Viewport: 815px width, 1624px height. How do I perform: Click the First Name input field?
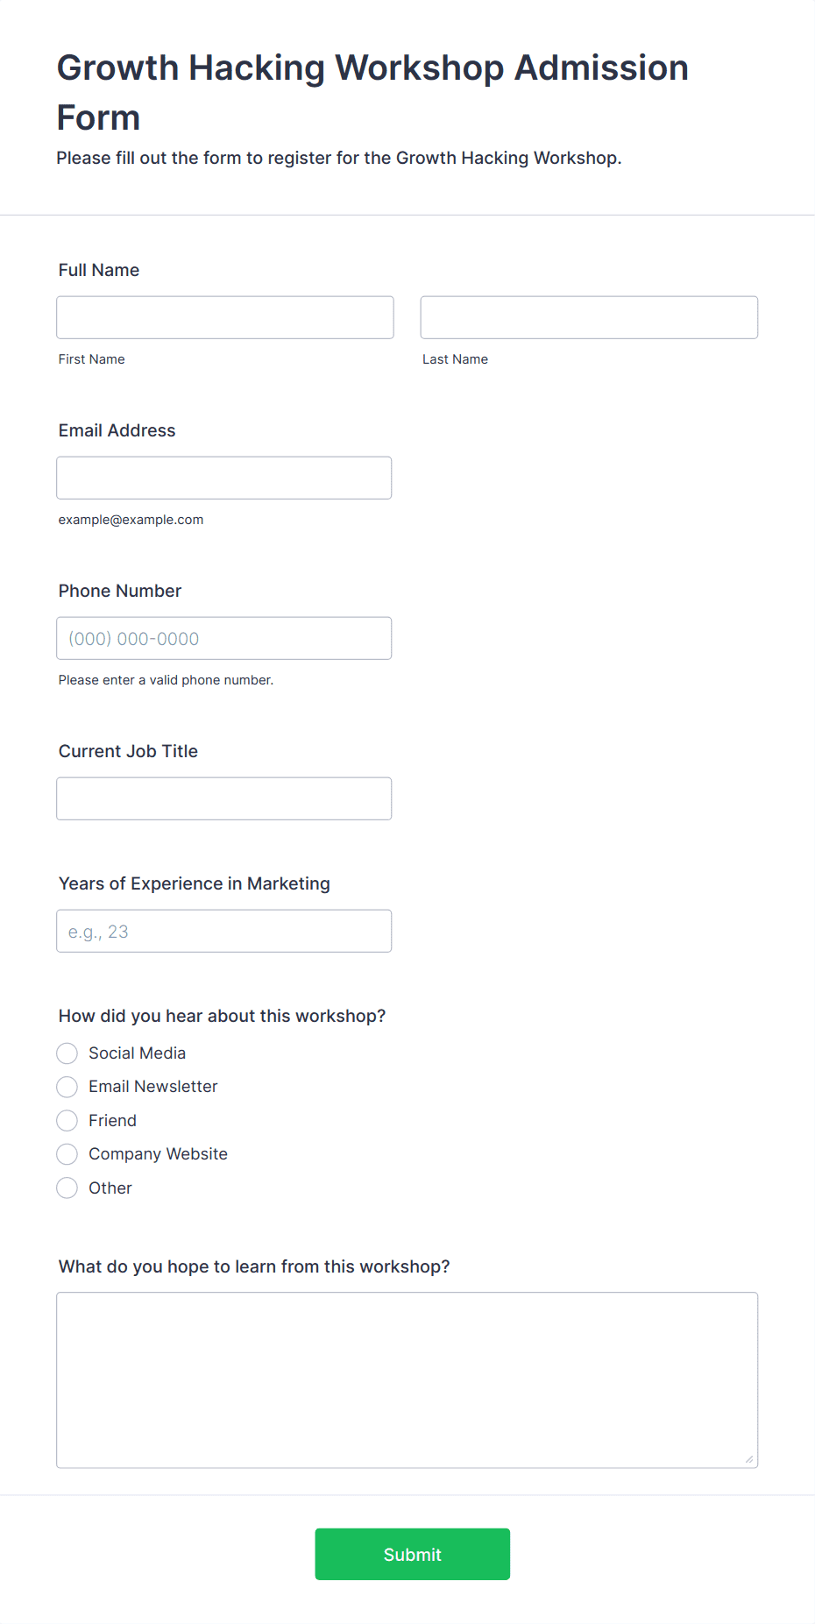(225, 317)
